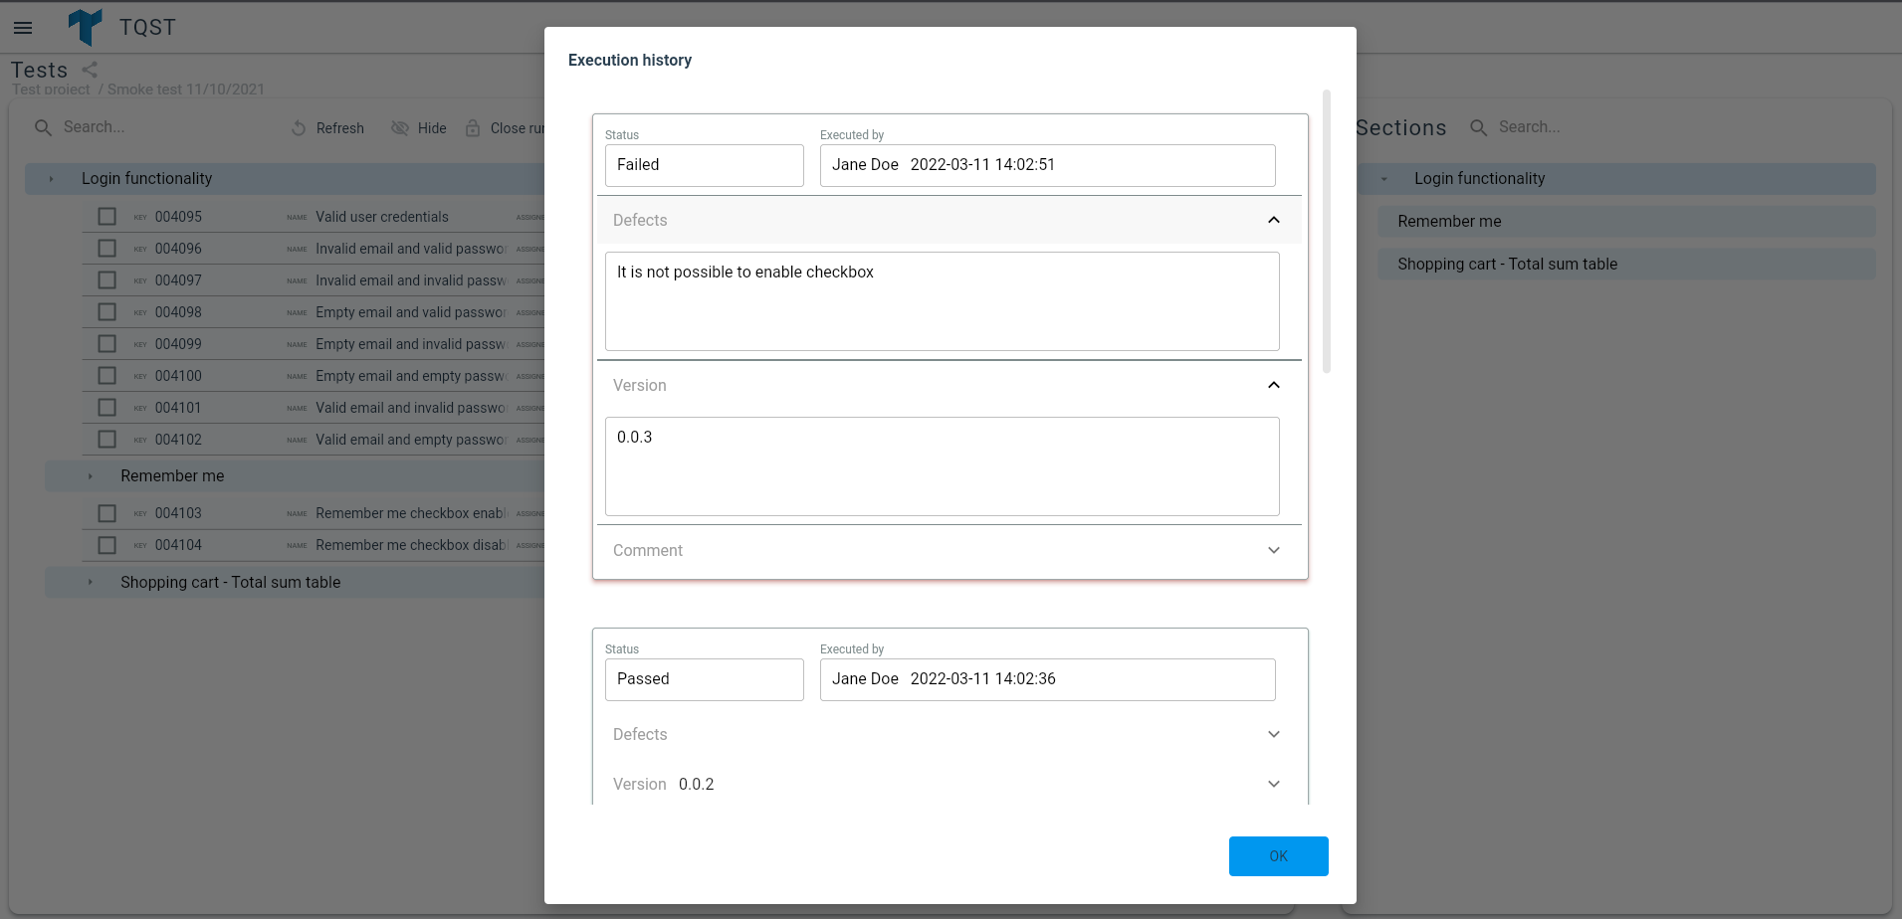This screenshot has width=1902, height=919.
Task: Open the hamburger navigation menu
Action: [23, 28]
